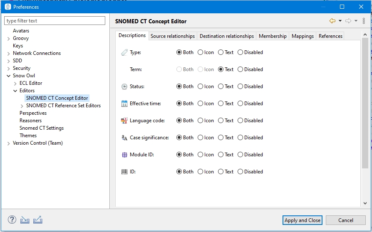Screen dimensions: 372x232
Task: Open the preferences help icon
Action: 12,220
